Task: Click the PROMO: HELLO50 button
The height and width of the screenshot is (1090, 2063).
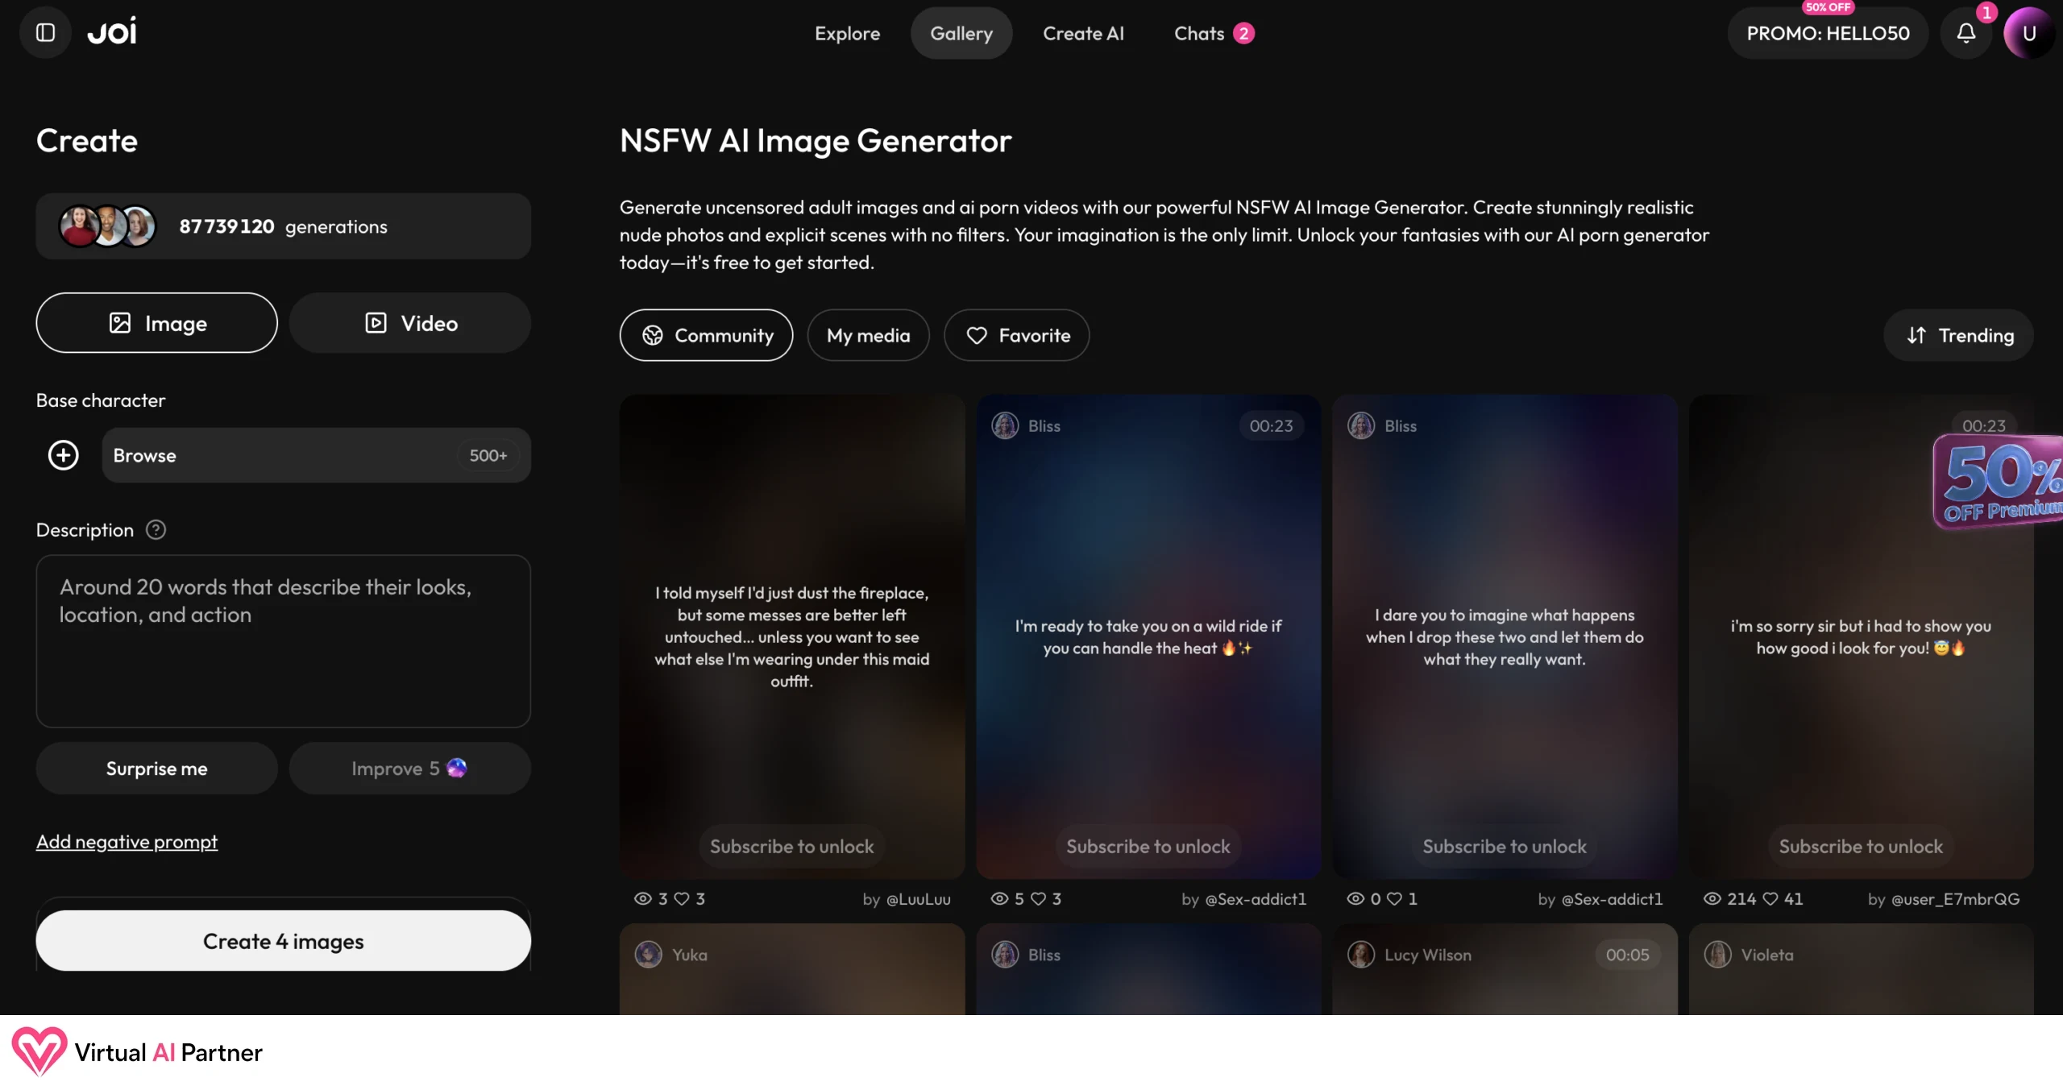Action: (1828, 33)
